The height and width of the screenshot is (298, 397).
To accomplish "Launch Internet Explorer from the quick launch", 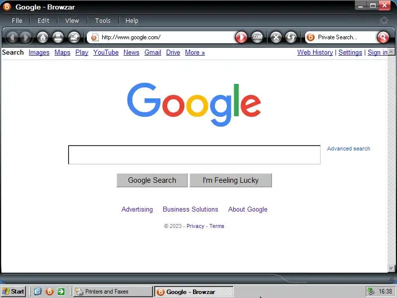I will point(38,292).
